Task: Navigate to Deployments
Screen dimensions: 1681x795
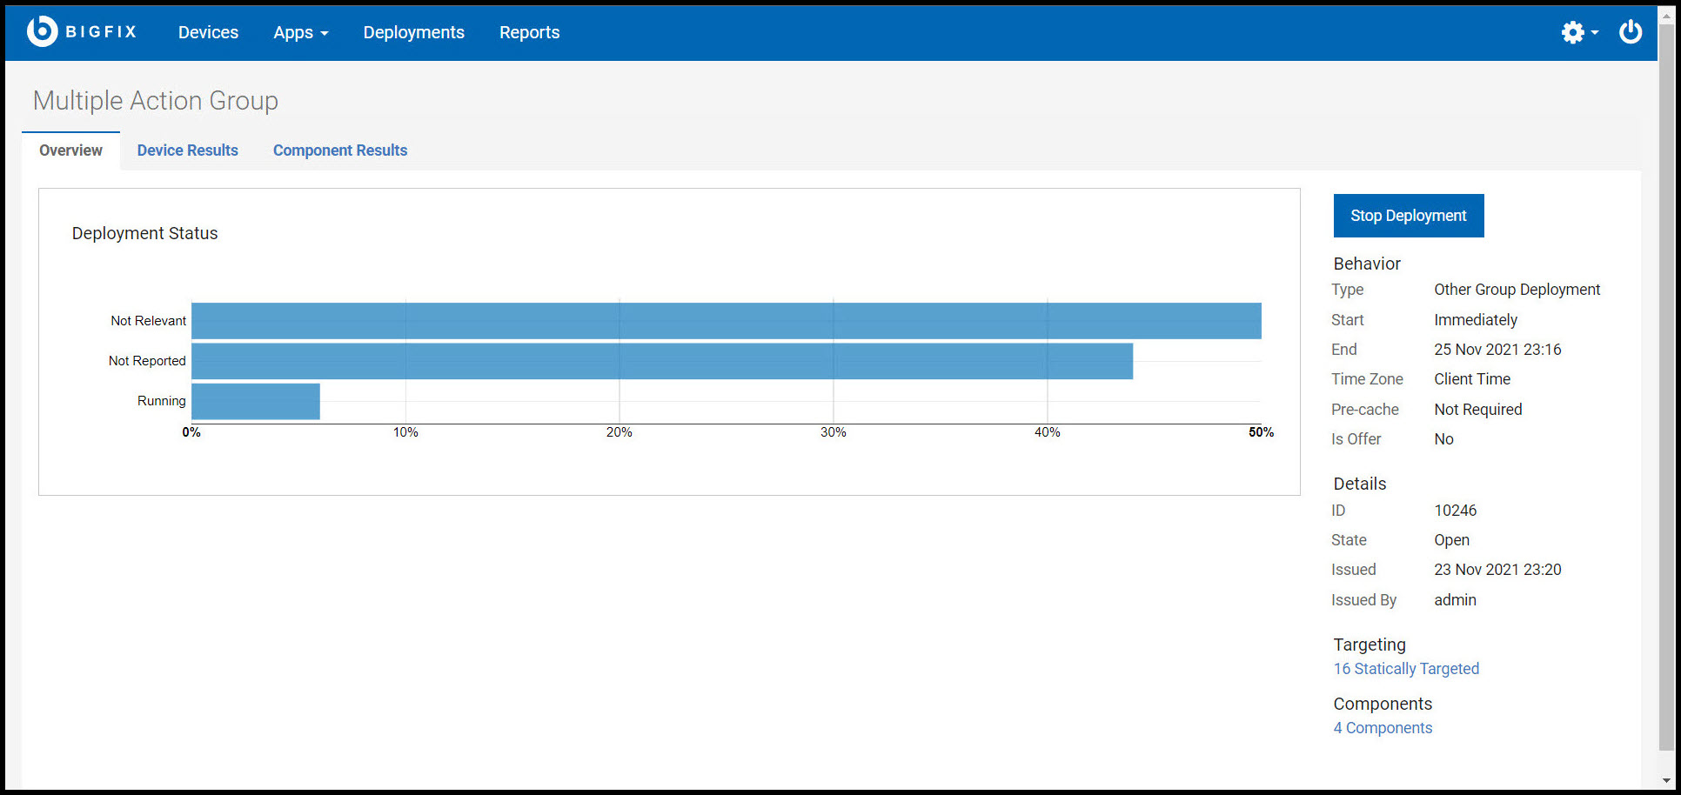Action: [413, 32]
